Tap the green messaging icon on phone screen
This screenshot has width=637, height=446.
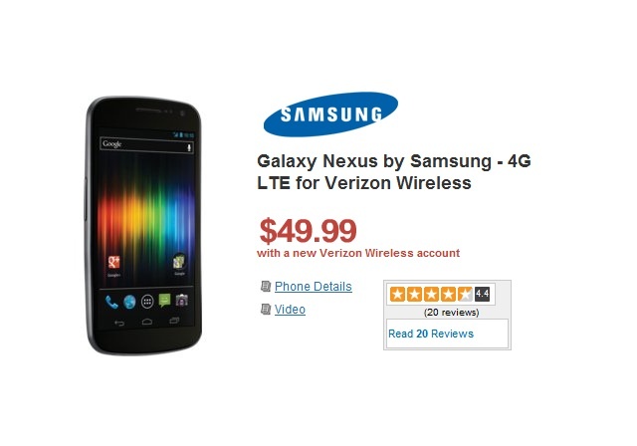pyautogui.click(x=164, y=301)
